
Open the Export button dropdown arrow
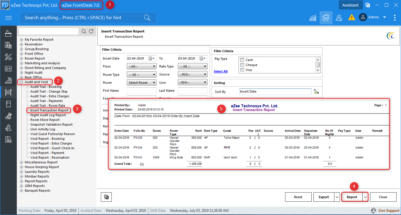point(337,197)
